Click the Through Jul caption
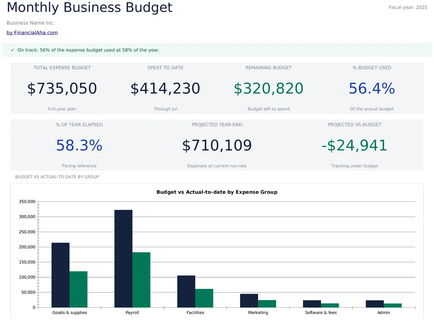434x321 pixels. [165, 109]
